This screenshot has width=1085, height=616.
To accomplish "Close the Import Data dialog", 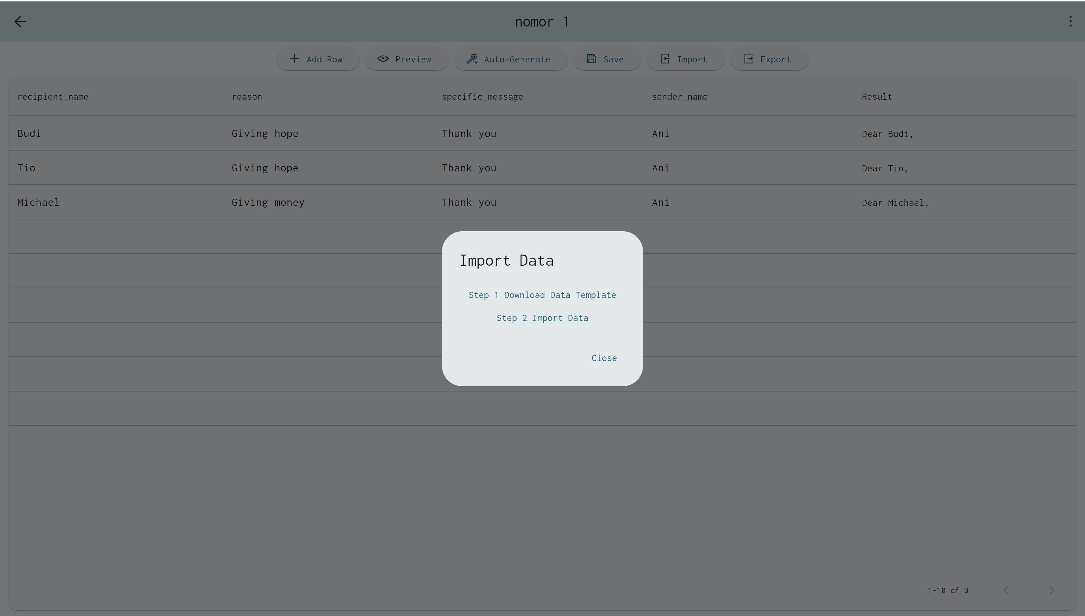I will pos(604,358).
